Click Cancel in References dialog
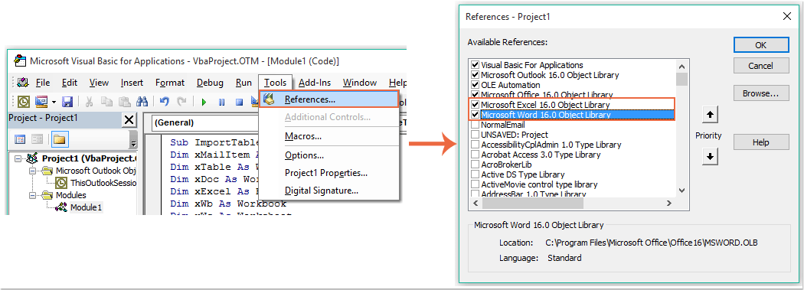 tap(760, 66)
